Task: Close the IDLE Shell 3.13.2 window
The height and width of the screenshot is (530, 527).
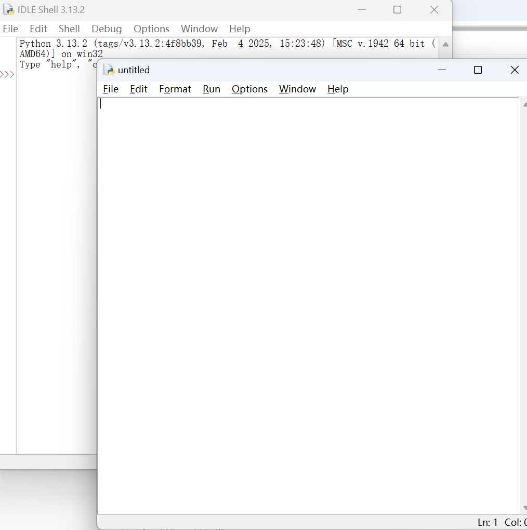Action: 434,10
